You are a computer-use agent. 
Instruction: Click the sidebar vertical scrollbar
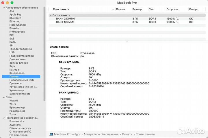(44, 58)
